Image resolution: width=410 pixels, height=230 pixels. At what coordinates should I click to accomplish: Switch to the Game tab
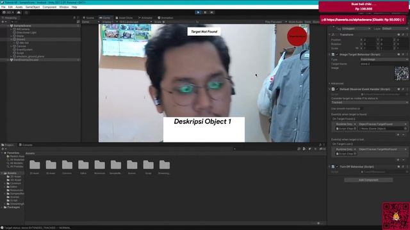[x=105, y=18]
